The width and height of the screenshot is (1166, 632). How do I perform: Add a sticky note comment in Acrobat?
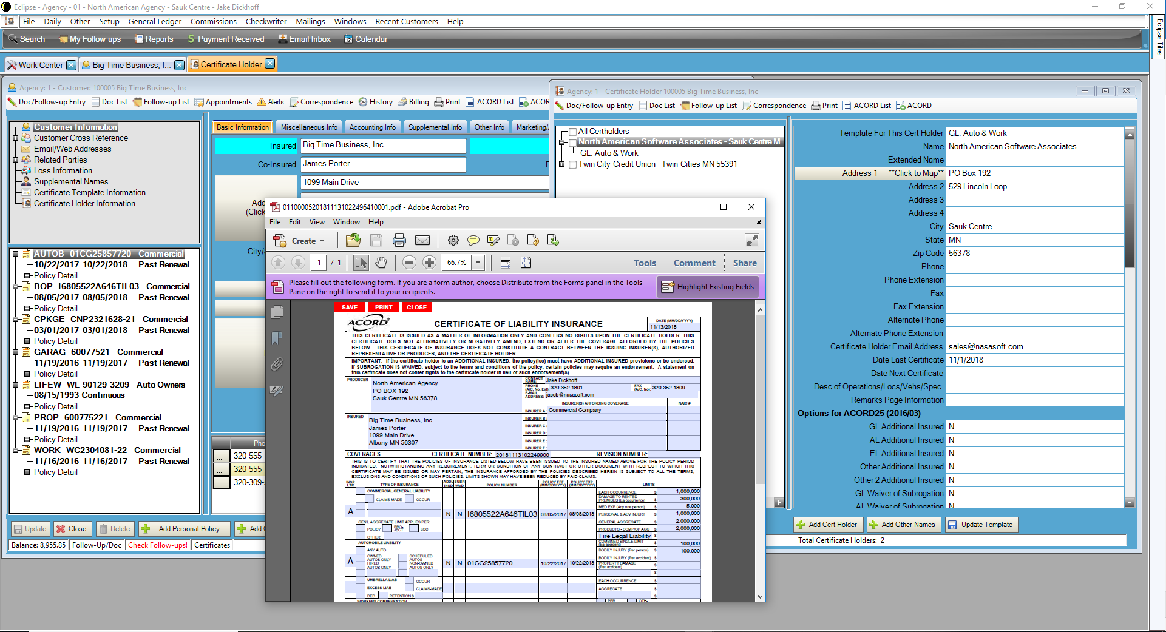click(x=473, y=241)
